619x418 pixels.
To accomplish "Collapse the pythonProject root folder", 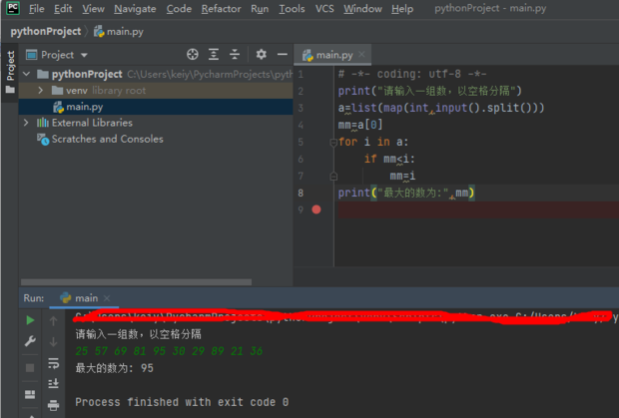I will pos(26,75).
